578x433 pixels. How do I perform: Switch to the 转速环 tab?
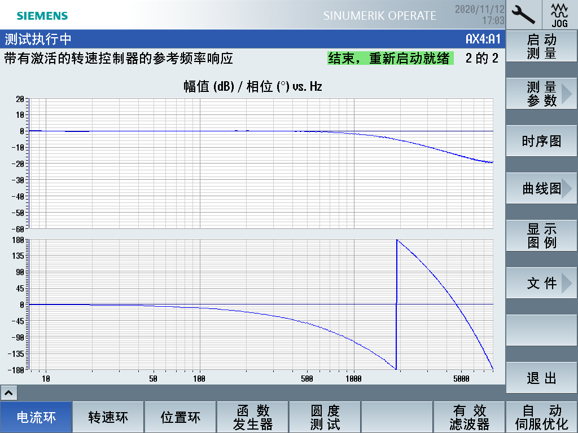pyautogui.click(x=108, y=417)
